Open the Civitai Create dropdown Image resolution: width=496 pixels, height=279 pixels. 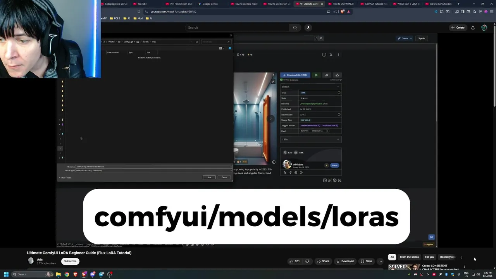(x=405, y=38)
